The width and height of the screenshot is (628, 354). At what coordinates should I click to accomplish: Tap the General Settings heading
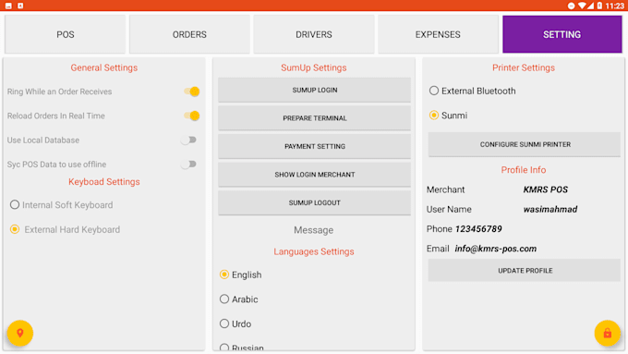(104, 67)
